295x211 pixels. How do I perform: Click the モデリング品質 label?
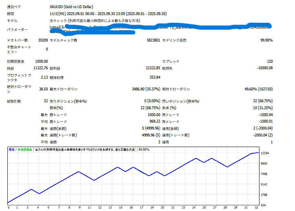tap(174, 40)
